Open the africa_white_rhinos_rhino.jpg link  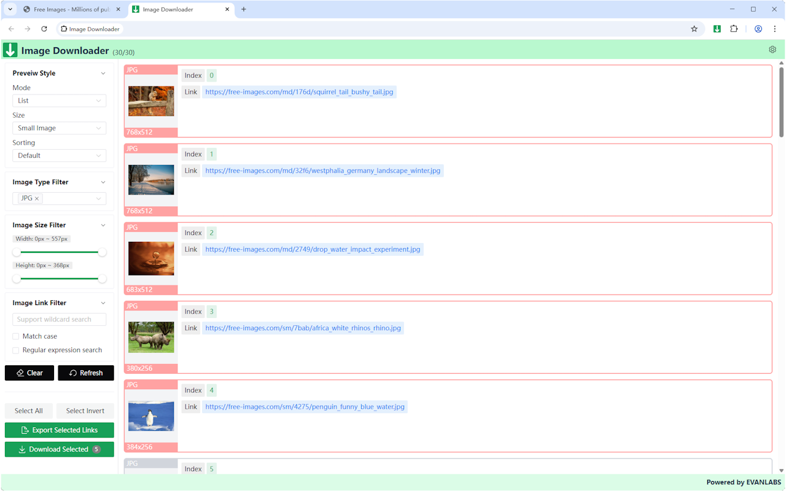point(303,328)
